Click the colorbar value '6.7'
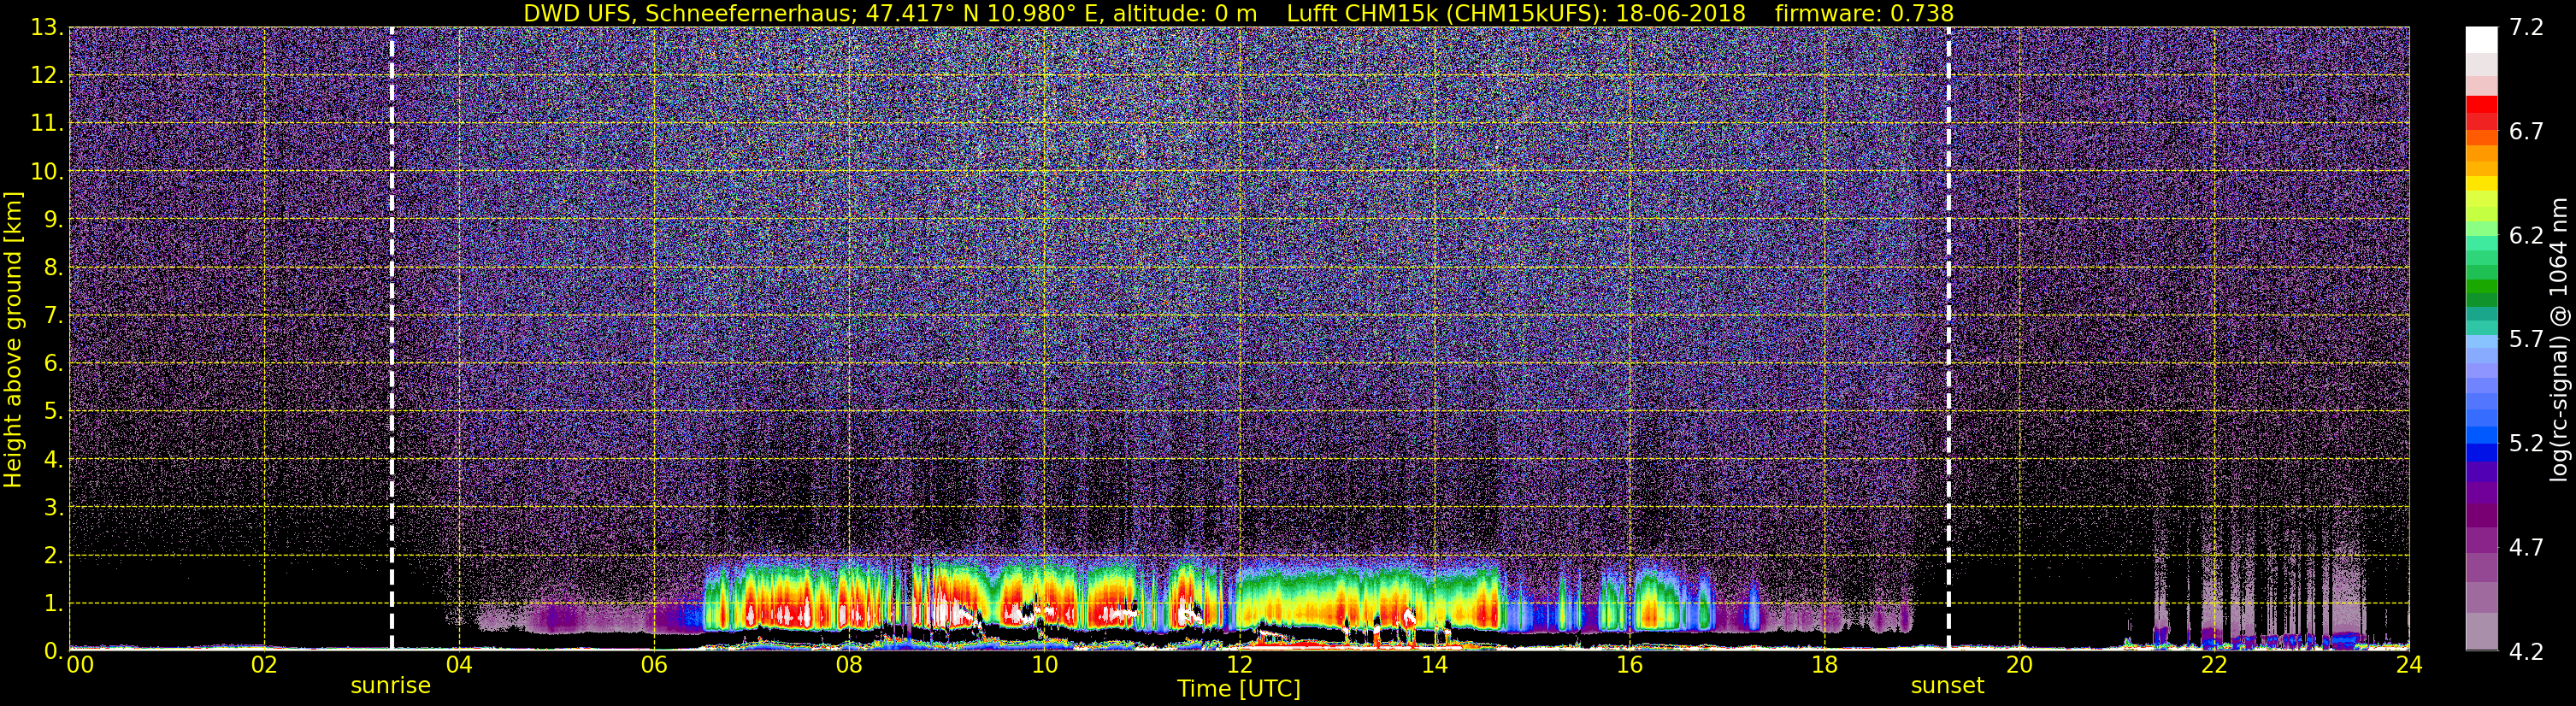This screenshot has height=706, width=2576. point(2526,132)
